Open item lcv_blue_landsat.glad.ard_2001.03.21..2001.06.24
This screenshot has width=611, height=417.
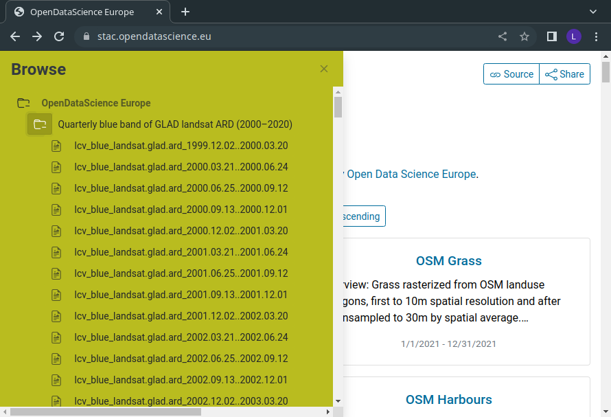pos(181,252)
